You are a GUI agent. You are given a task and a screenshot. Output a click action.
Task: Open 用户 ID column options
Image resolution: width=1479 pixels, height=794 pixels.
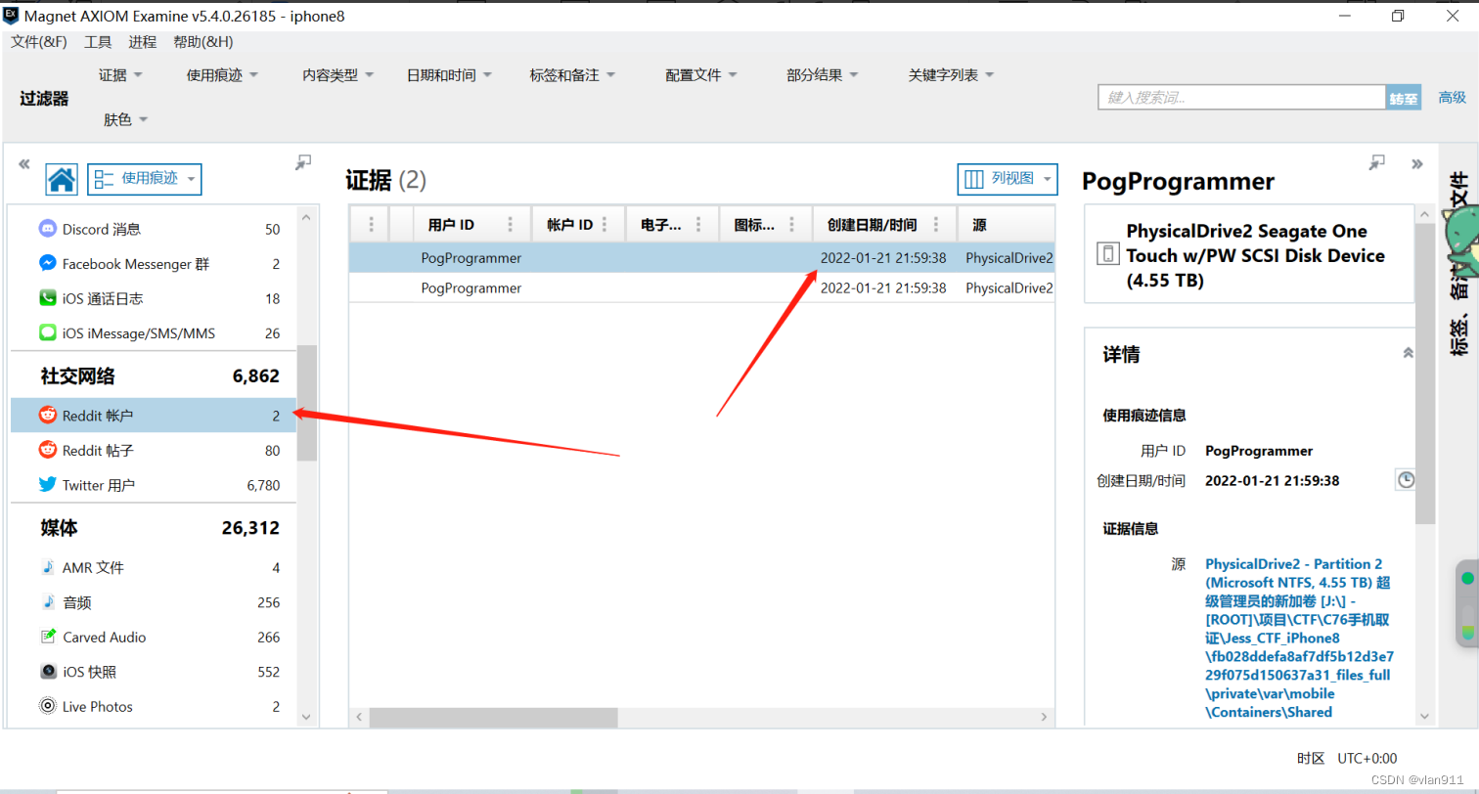(510, 225)
